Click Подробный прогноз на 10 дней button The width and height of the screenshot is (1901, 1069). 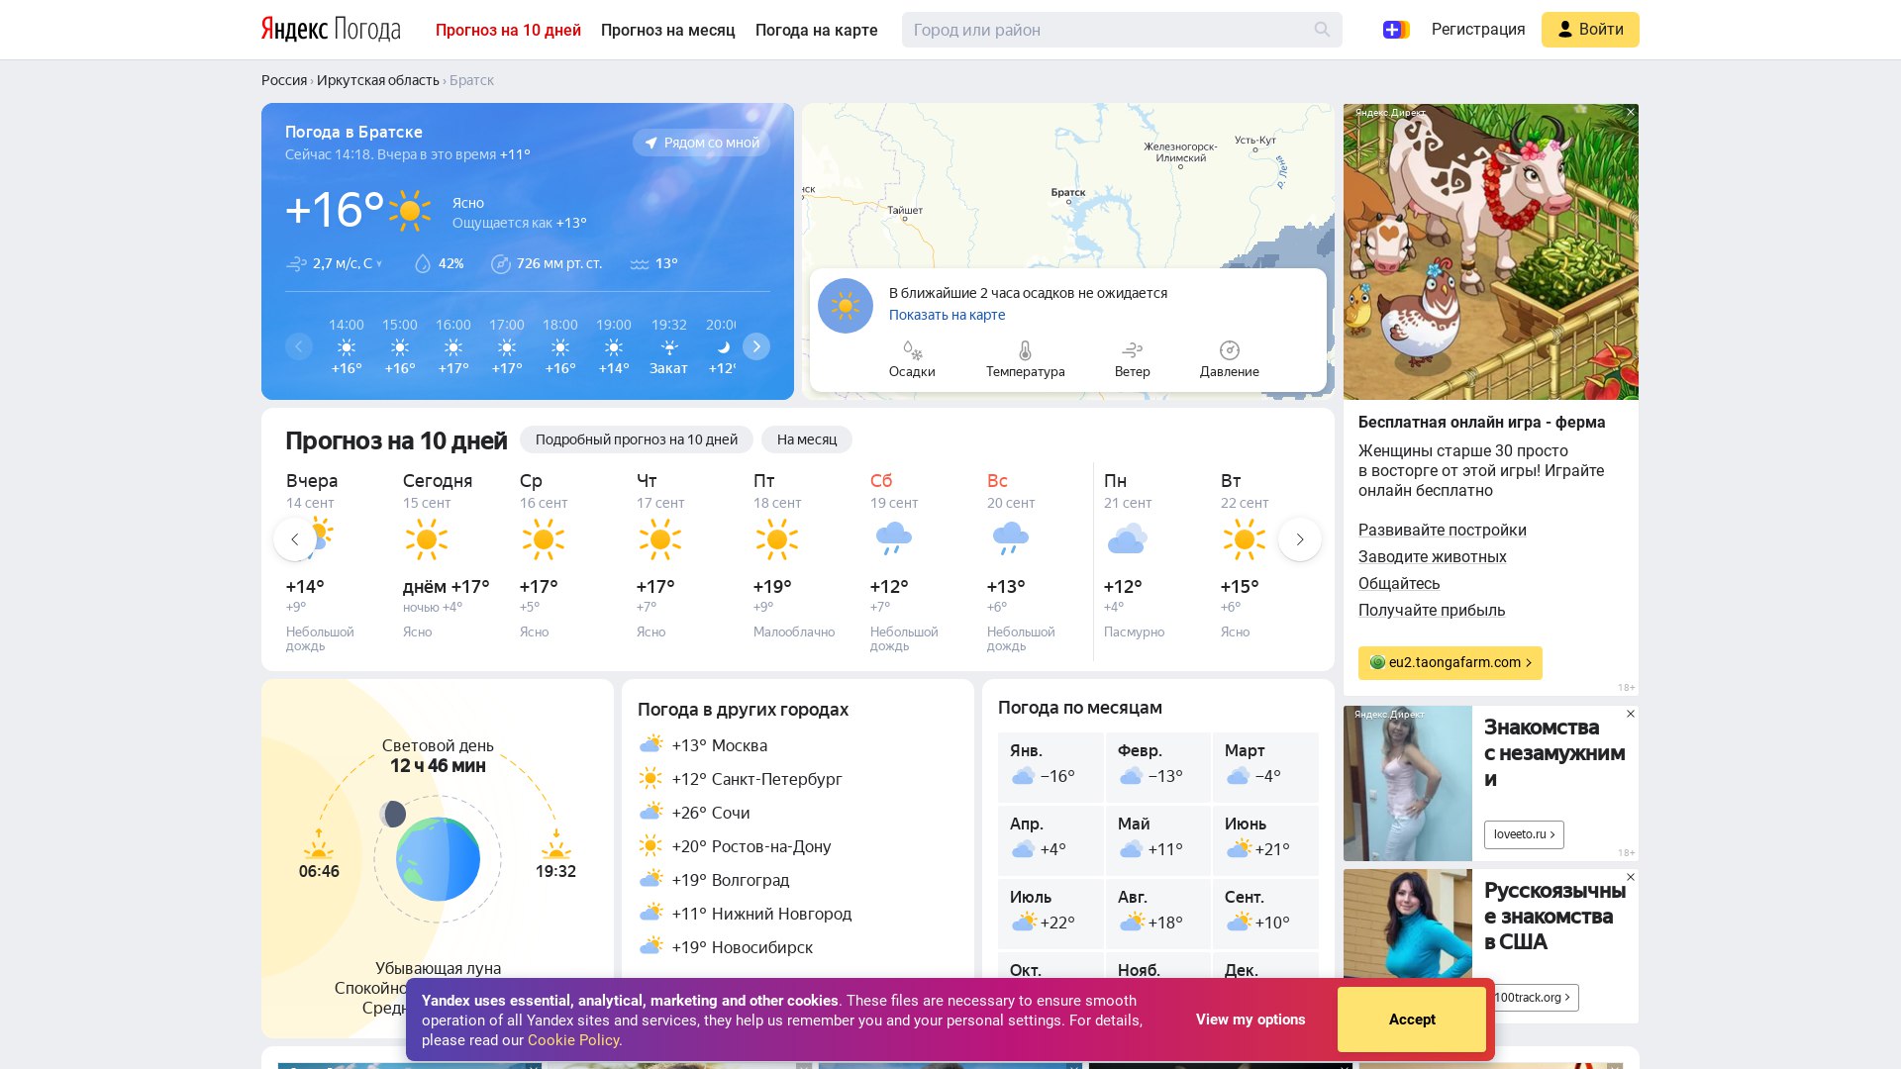coord(636,439)
